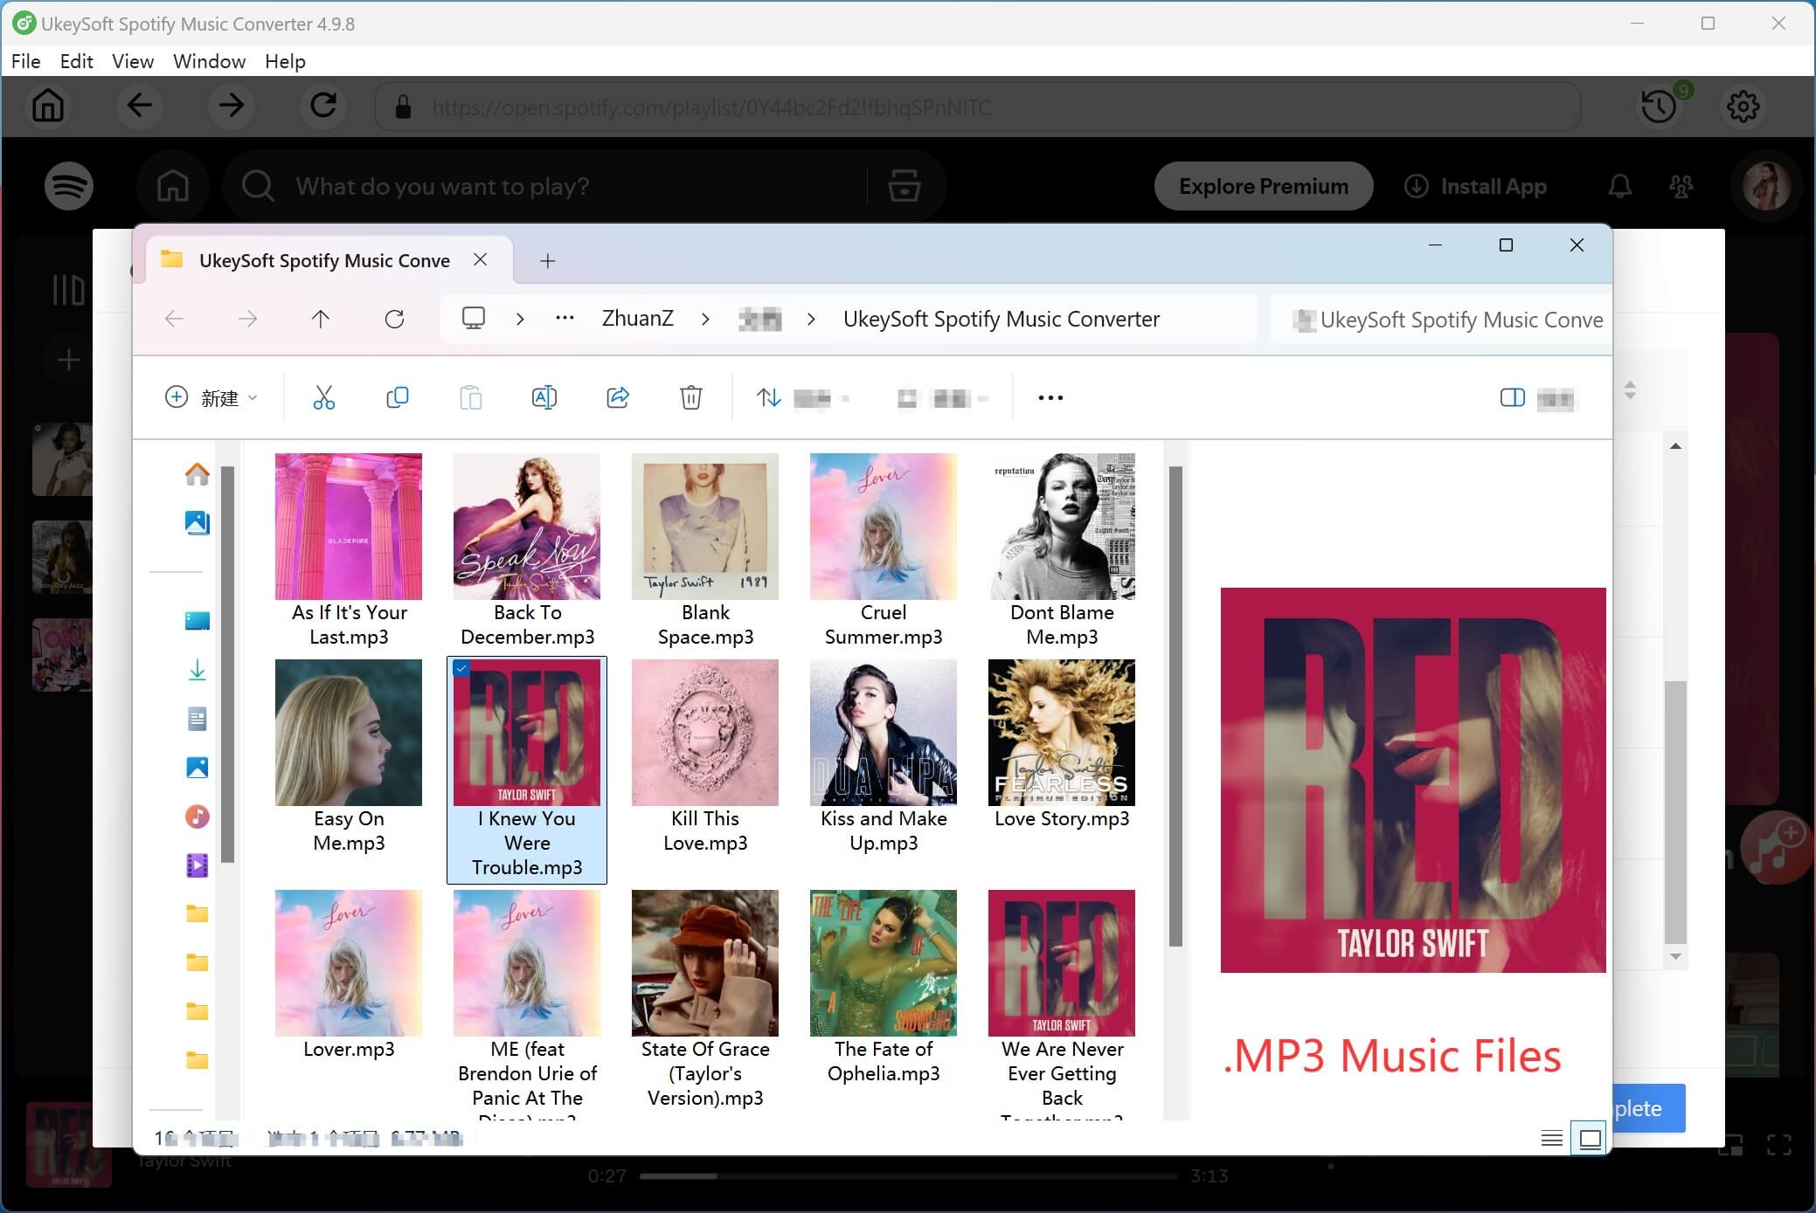Select the Rename icon in Explorer toolbar
1816x1213 pixels.
click(544, 397)
